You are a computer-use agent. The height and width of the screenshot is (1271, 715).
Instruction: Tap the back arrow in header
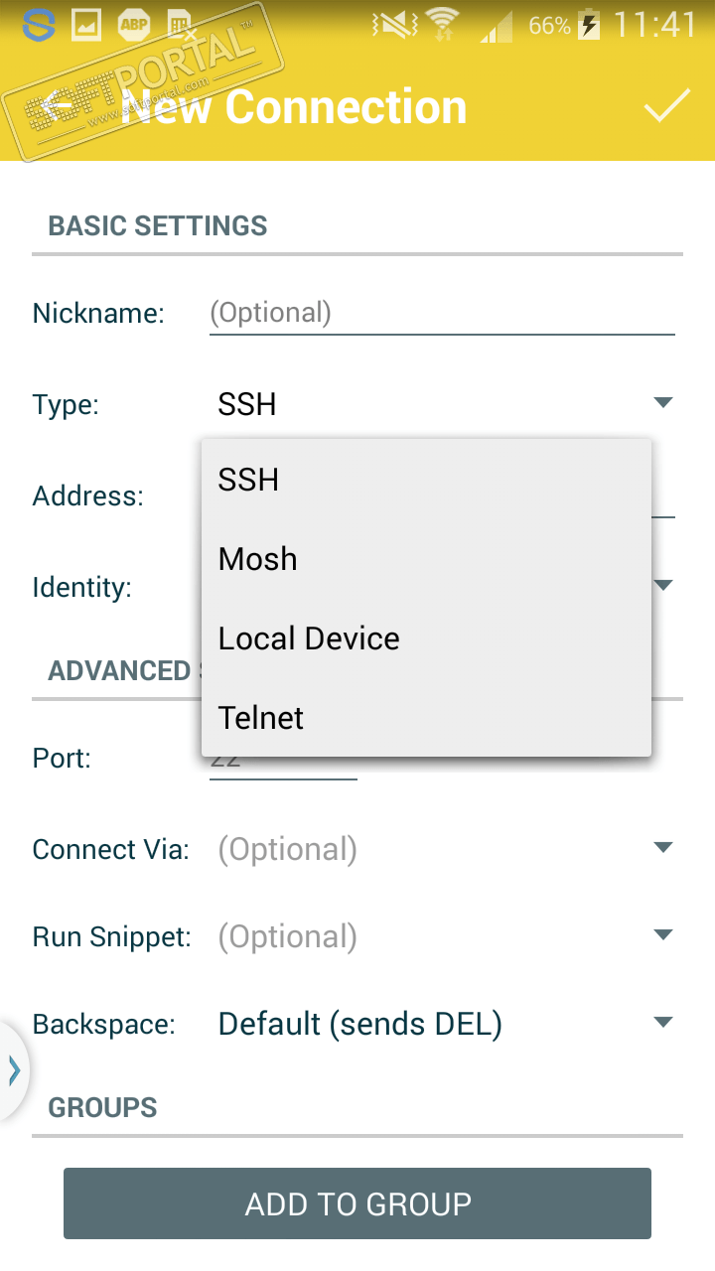tap(60, 105)
